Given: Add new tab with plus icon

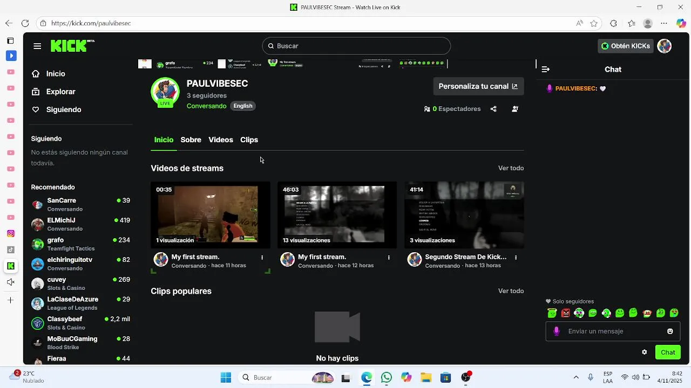Looking at the screenshot, I should (x=11, y=300).
